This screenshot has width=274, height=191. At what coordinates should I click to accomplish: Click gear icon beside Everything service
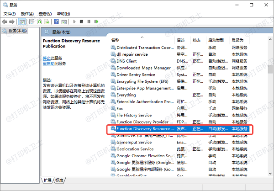click(x=113, y=95)
